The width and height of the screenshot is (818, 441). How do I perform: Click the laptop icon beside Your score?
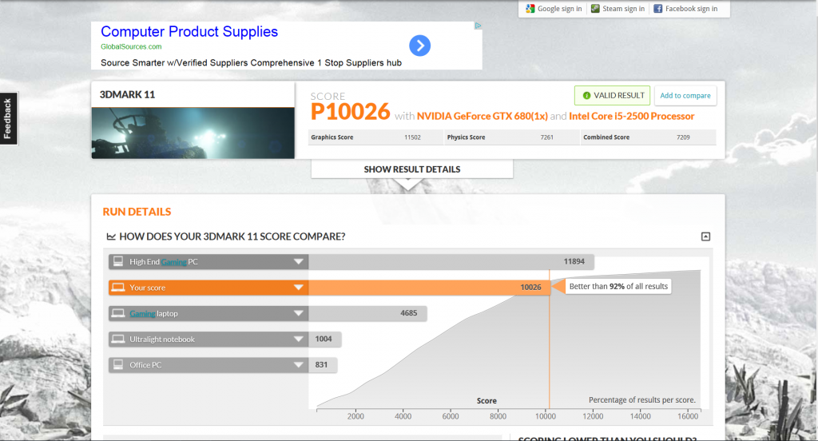pyautogui.click(x=118, y=287)
